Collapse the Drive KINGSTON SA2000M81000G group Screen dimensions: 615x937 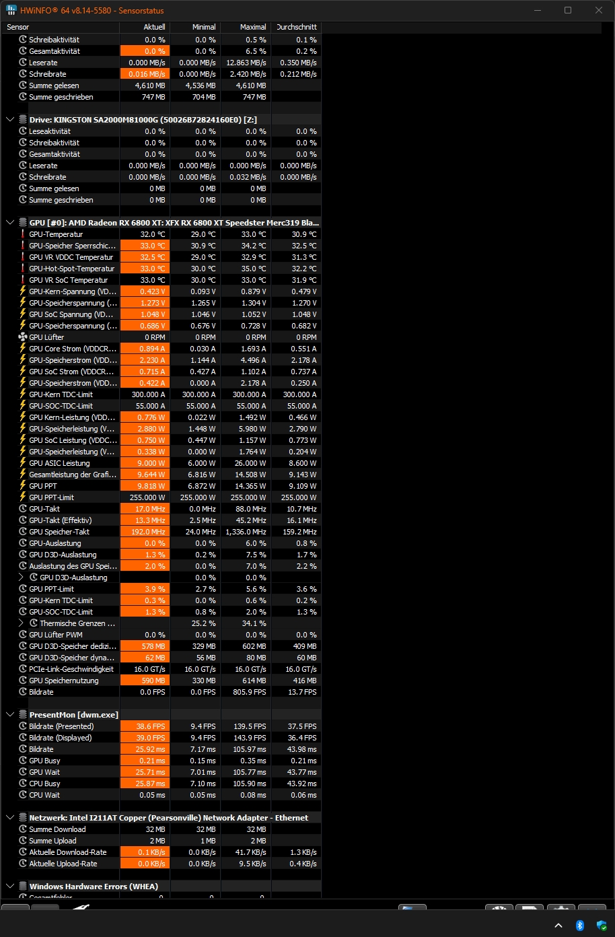10,120
